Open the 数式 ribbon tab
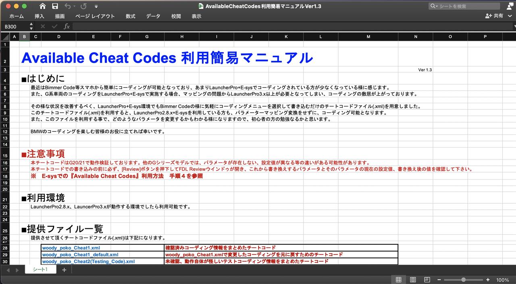Image resolution: width=516 pixels, height=284 pixels. tap(130, 16)
